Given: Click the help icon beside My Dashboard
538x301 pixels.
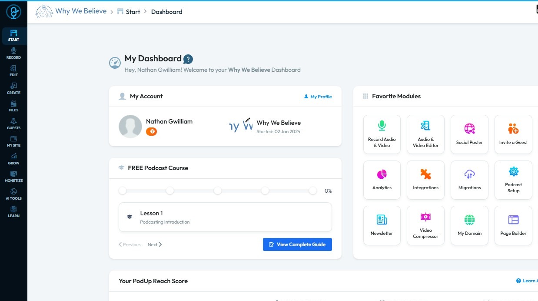Looking at the screenshot, I should click(188, 59).
